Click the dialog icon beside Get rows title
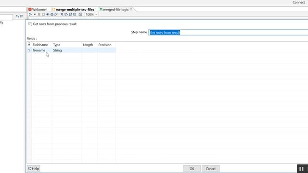The height and width of the screenshot is (173, 308). click(30, 24)
